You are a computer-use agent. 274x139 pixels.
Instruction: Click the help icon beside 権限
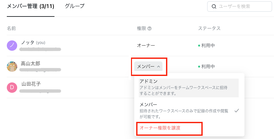[x=149, y=28]
